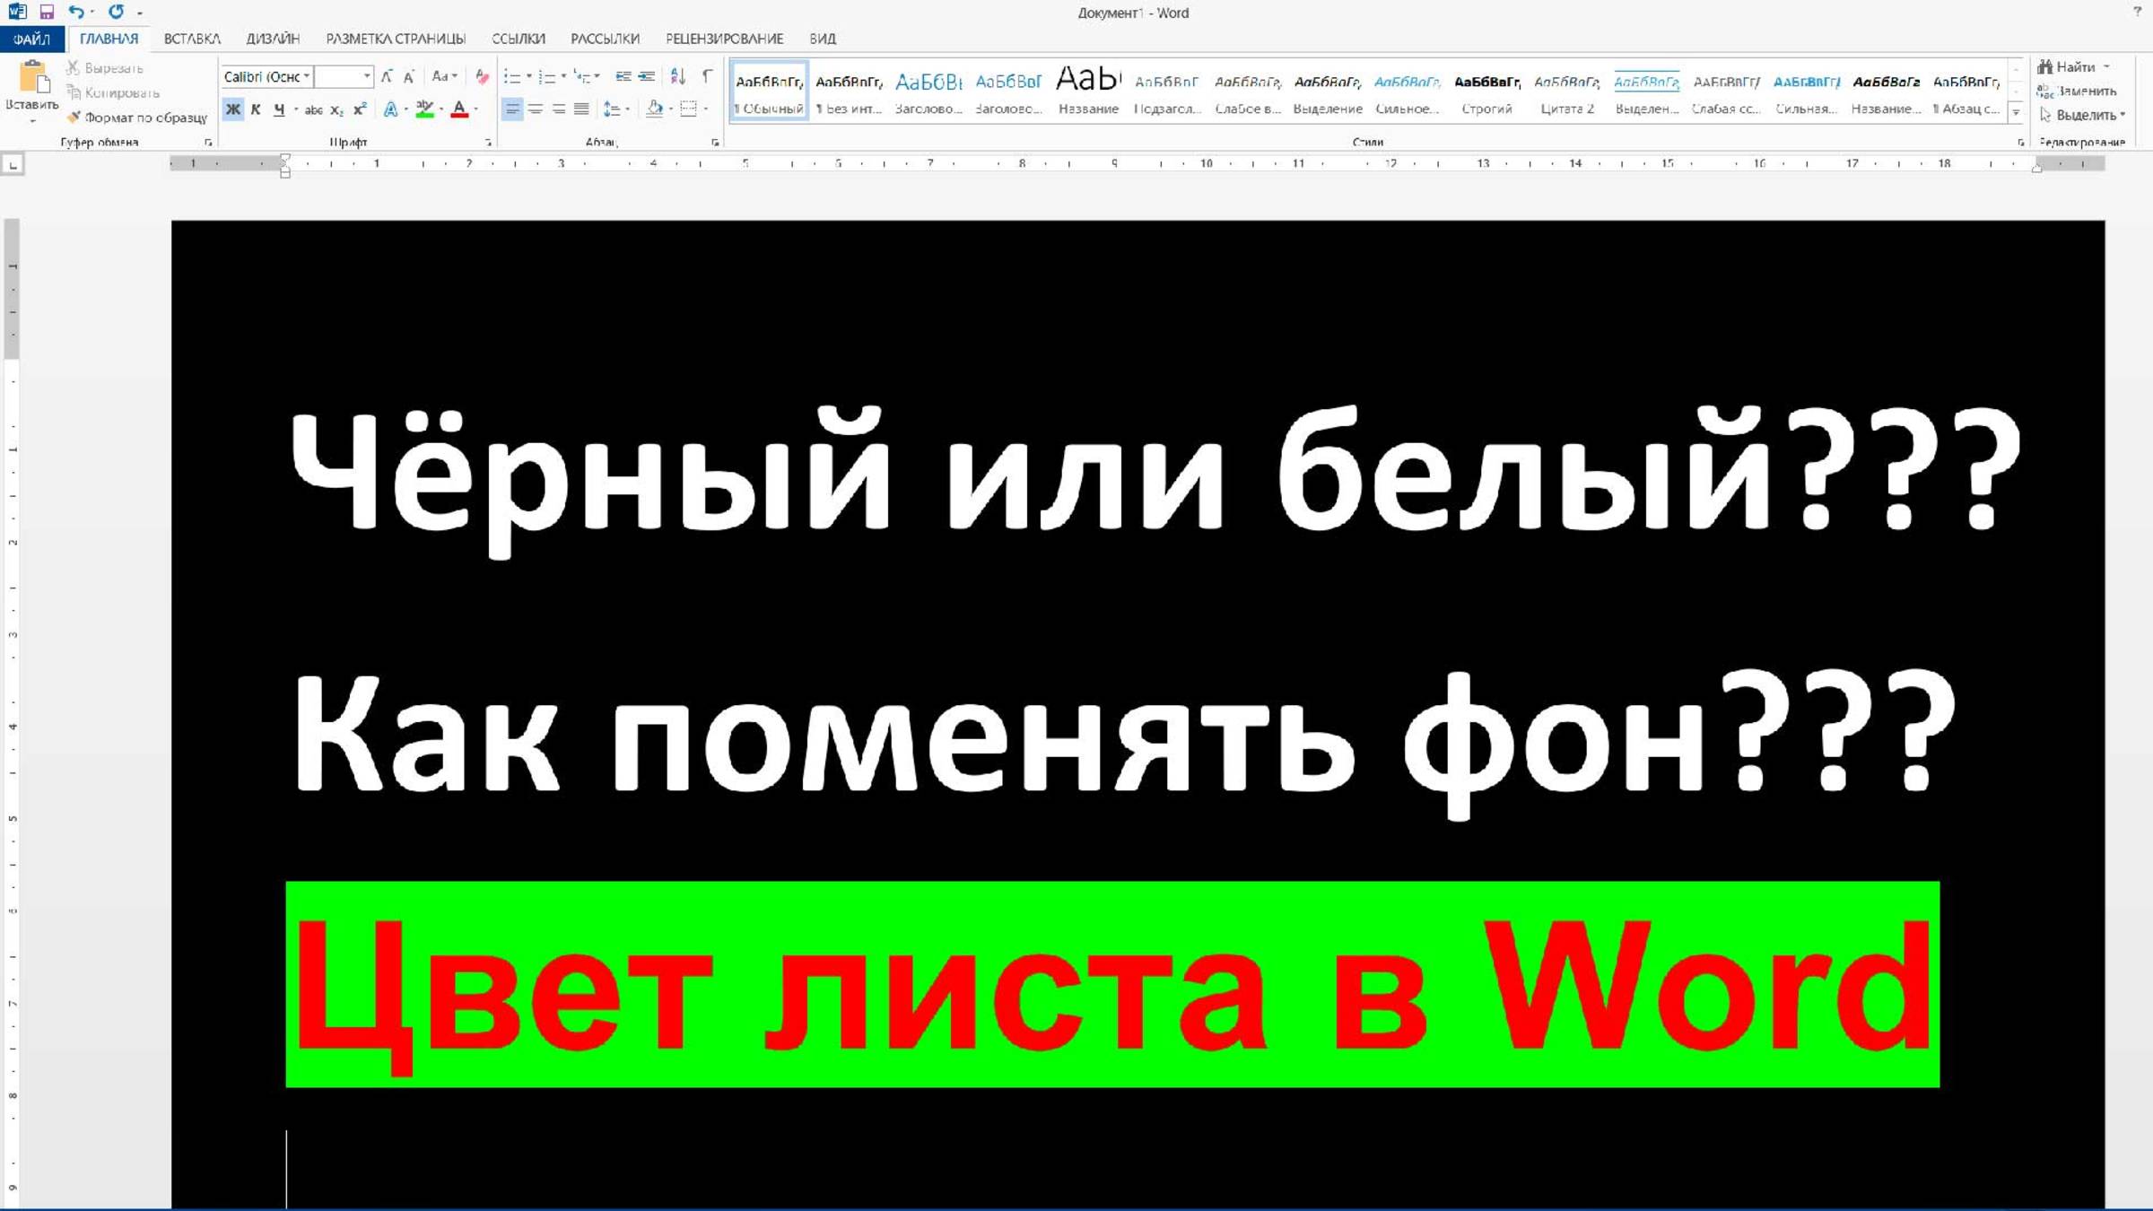The height and width of the screenshot is (1211, 2153).
Task: Apply the superscript x² formatting
Action: [360, 109]
